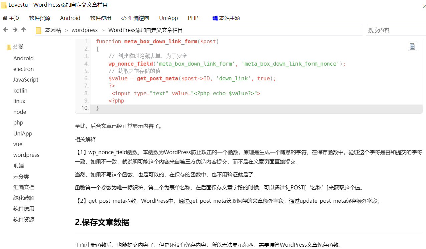Click the get_post_meta code line
The image size is (426, 249).
pos(192,79)
